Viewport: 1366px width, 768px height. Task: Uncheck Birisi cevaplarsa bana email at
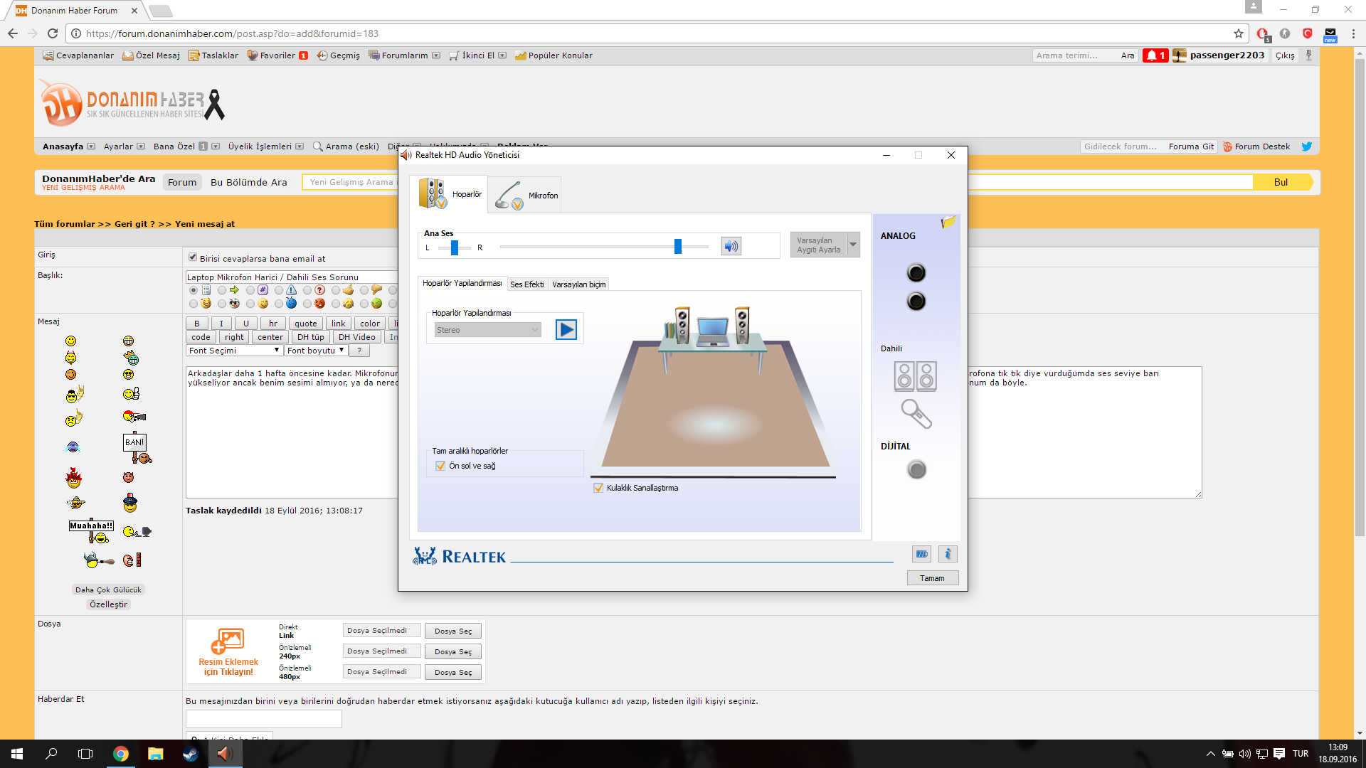pos(192,257)
